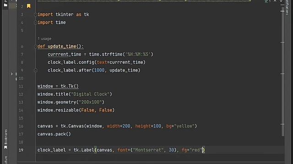Screen dimensions: 293x164
Task: Click the fold marker beside import time
Action: [x=35, y=22]
